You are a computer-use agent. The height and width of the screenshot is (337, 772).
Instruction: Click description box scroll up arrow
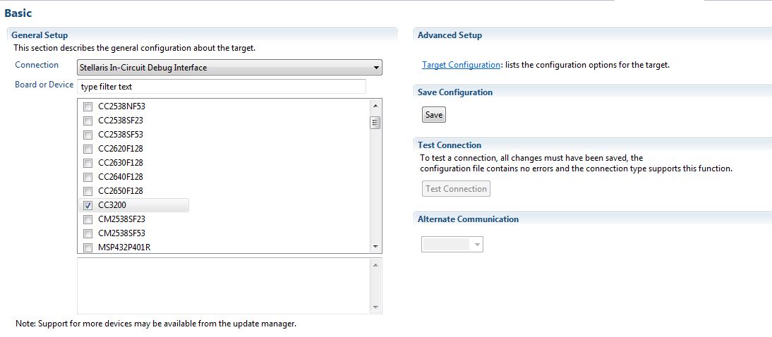[x=375, y=265]
